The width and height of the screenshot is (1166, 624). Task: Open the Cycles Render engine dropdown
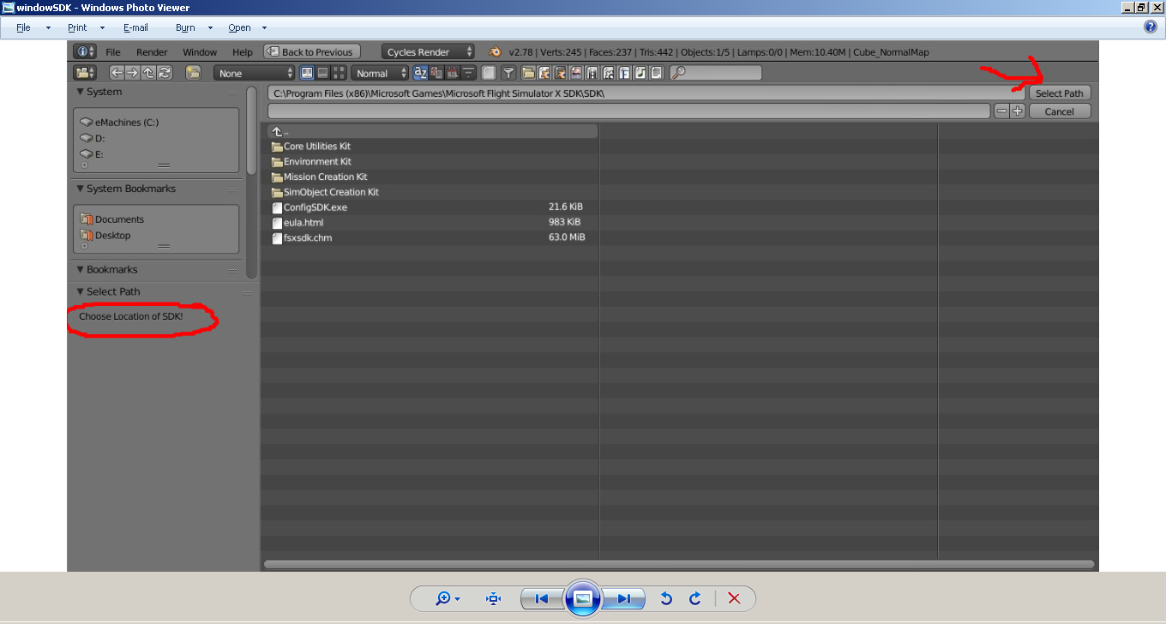point(428,52)
